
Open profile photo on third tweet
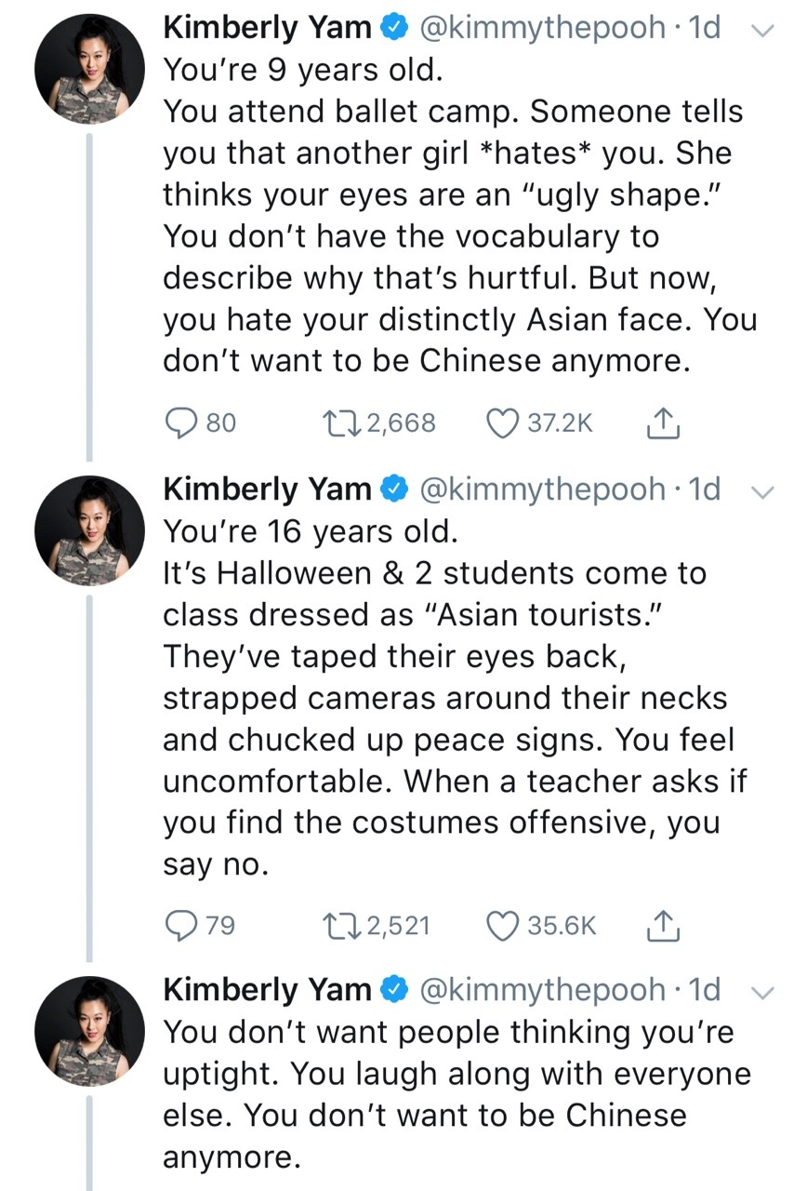(90, 1031)
